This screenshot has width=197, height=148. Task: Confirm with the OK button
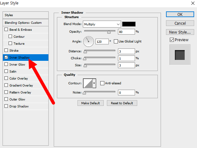[180, 14]
